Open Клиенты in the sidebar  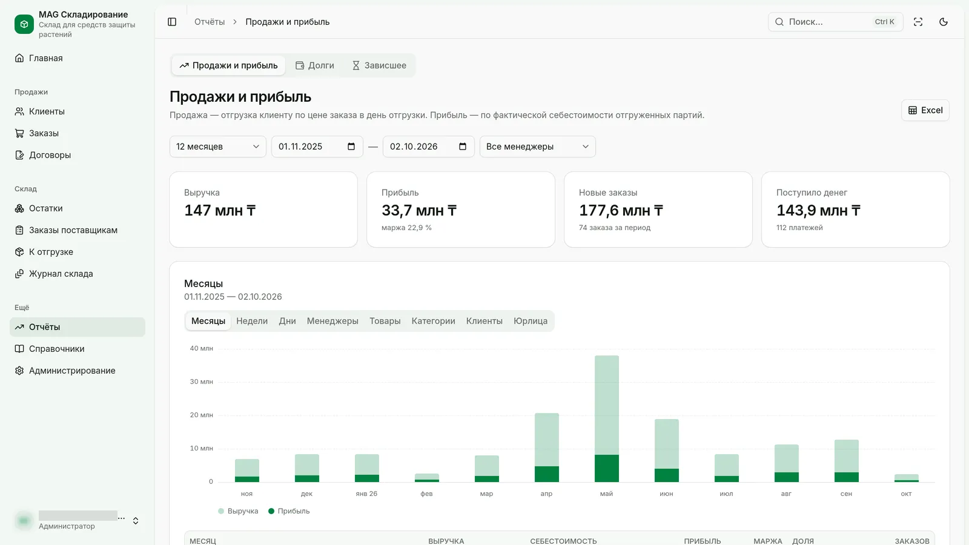pos(78,111)
